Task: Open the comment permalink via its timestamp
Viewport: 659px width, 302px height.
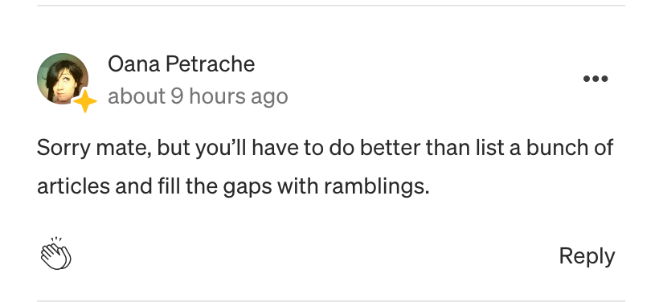Action: point(198,96)
